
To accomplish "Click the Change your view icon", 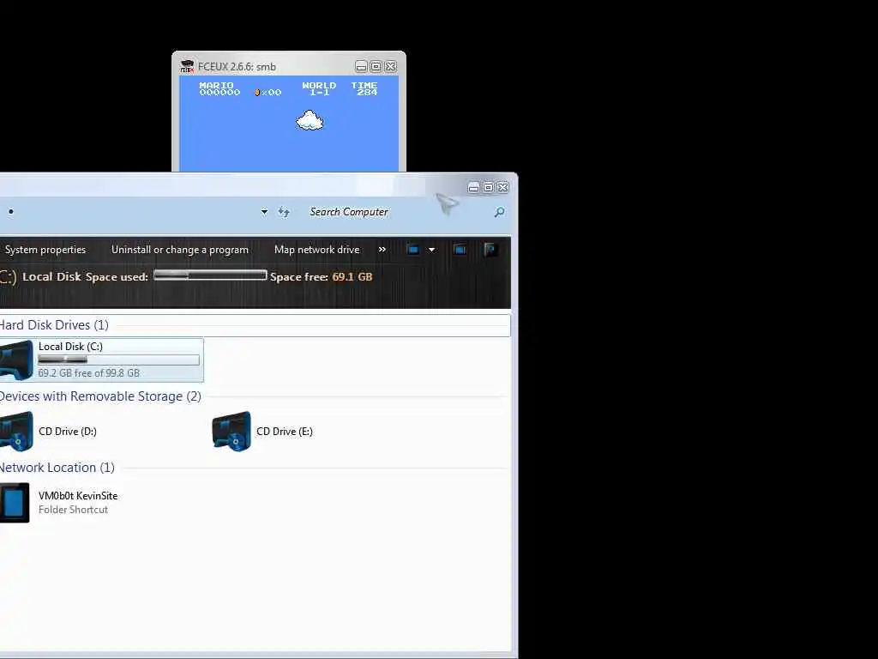I will coord(413,250).
